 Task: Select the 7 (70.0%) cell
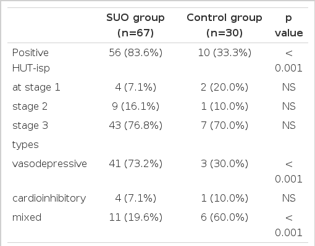[x=225, y=125]
